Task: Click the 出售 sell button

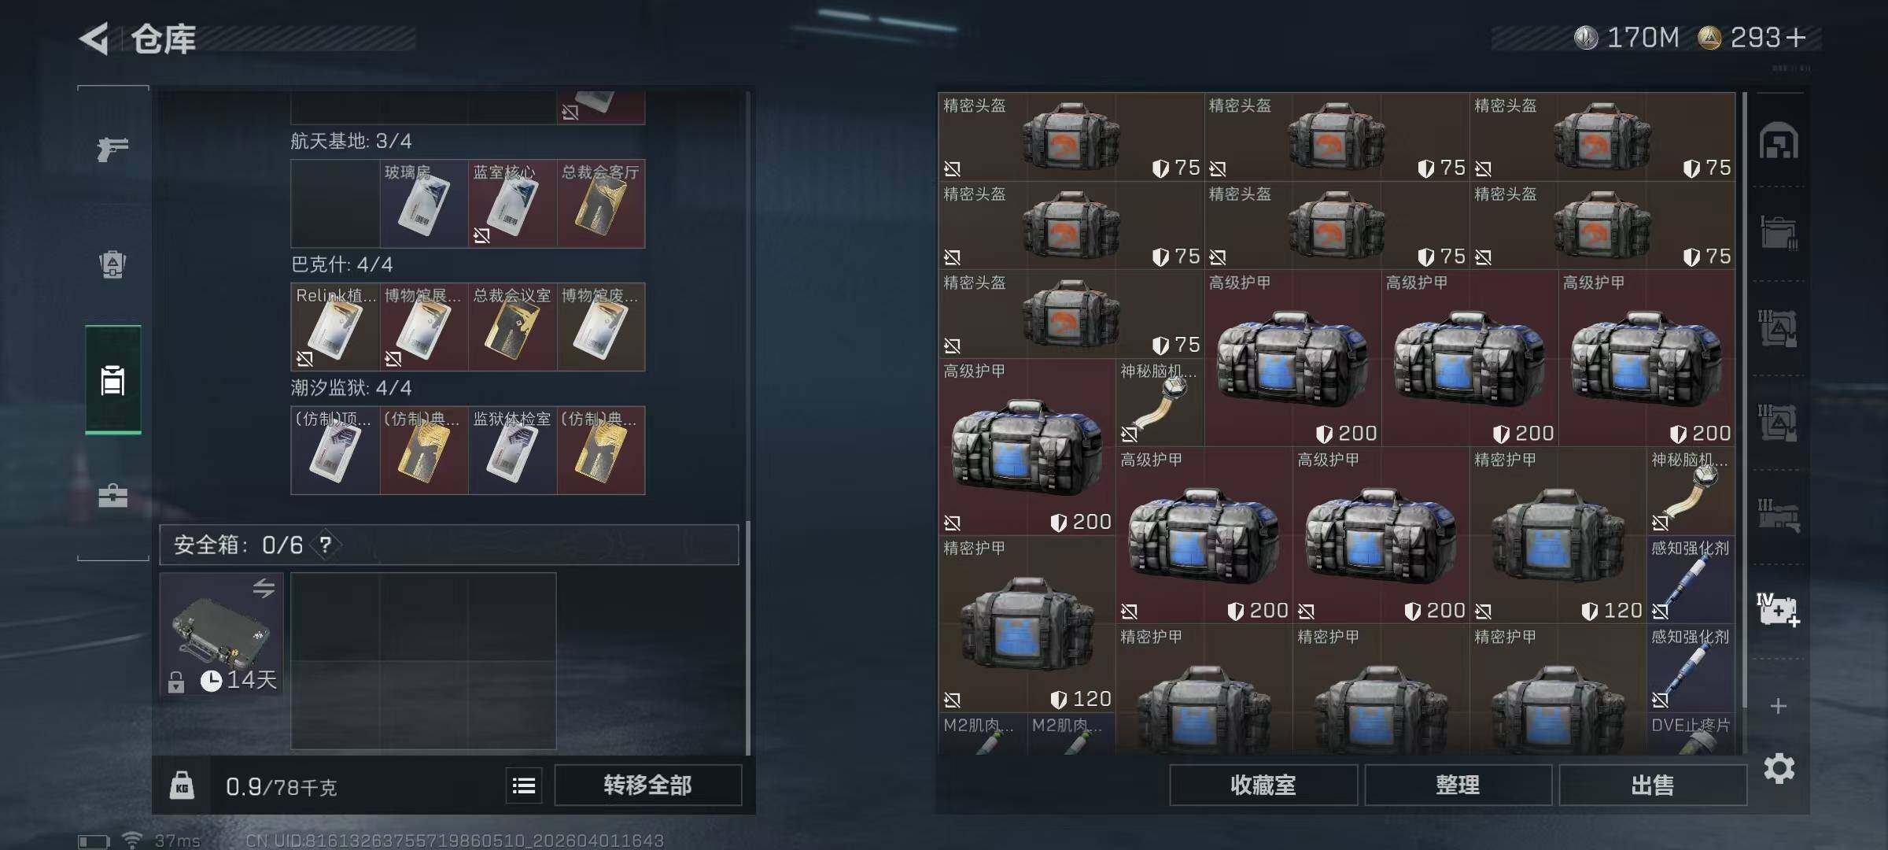Action: [x=1653, y=785]
